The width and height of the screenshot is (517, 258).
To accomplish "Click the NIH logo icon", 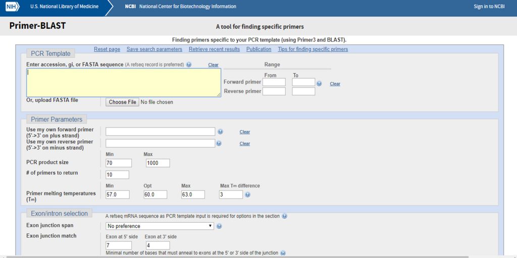I will click(13, 7).
